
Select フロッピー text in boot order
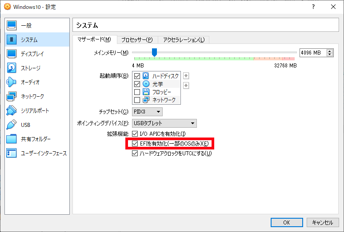162,92
